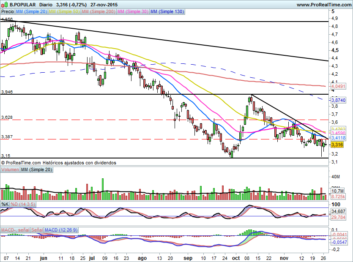Click the 8,725k volume value tag
Viewport: 353px width, 262px height.
point(338,196)
